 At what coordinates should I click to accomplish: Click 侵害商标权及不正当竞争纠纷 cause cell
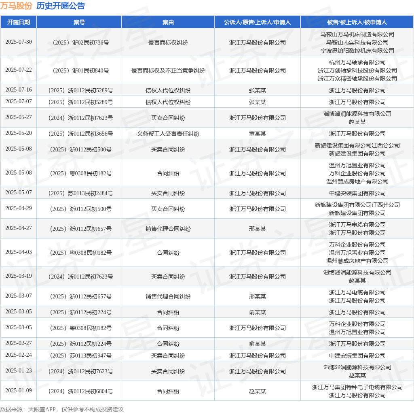point(168,70)
